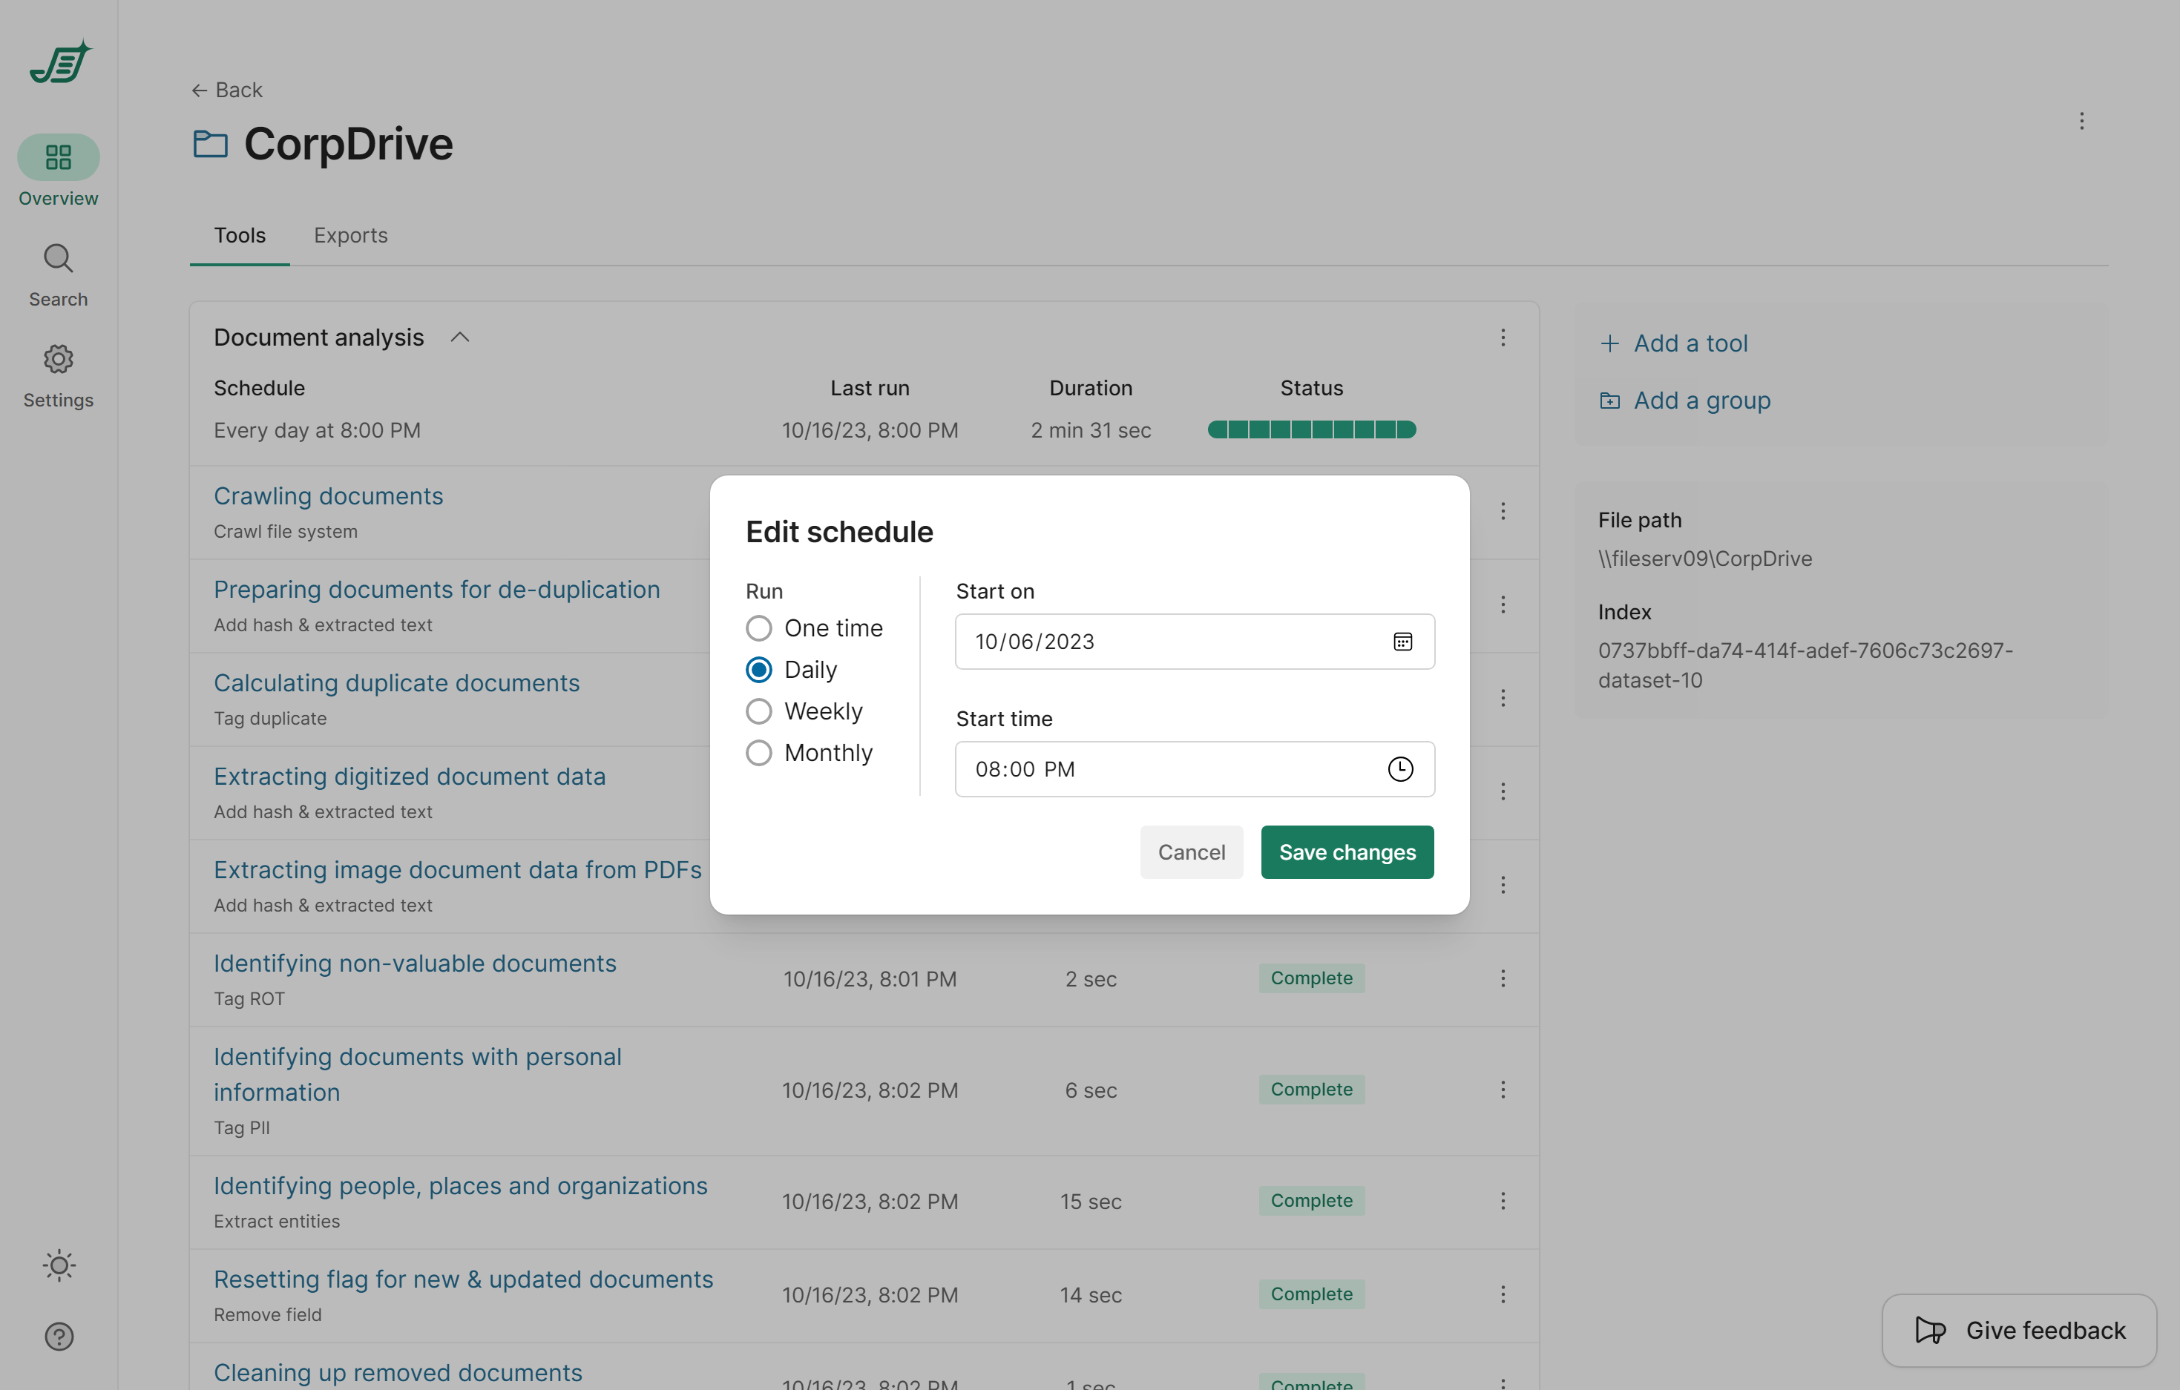Choose the Monthly schedule option
Screen dimensions: 2180x1390
758,752
